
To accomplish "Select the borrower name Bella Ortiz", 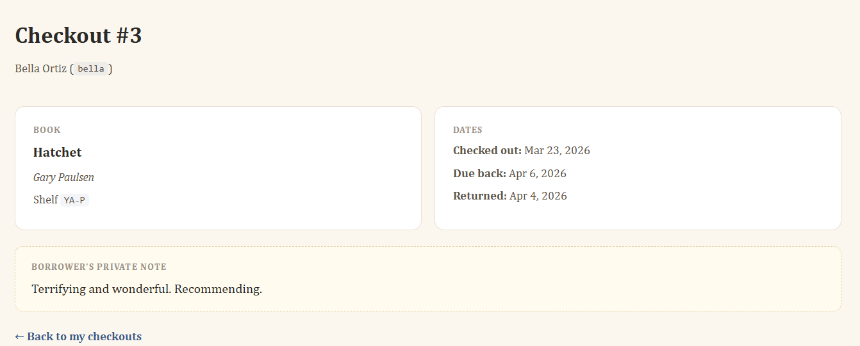I will coord(40,68).
